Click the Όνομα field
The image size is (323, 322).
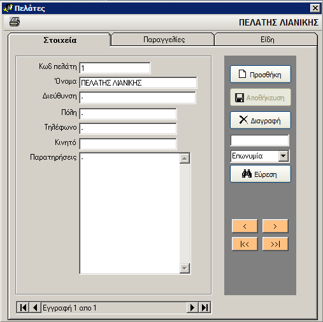138,82
